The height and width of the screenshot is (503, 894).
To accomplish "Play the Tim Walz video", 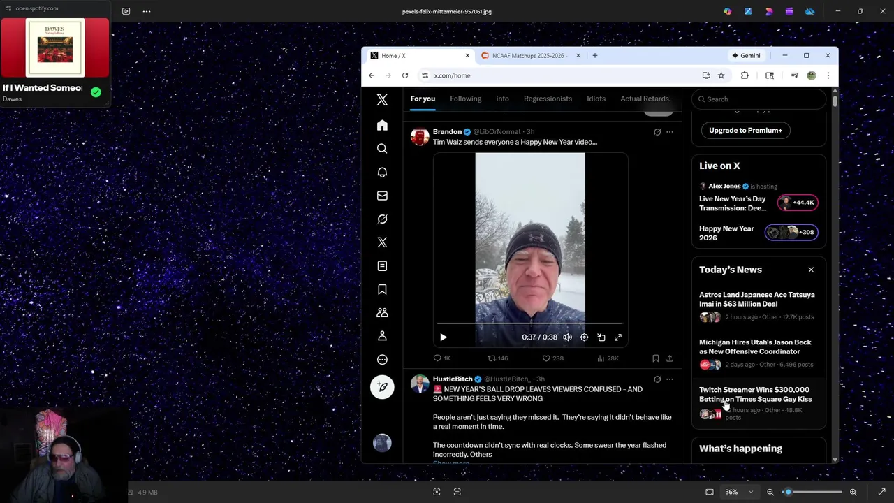I will (x=444, y=337).
